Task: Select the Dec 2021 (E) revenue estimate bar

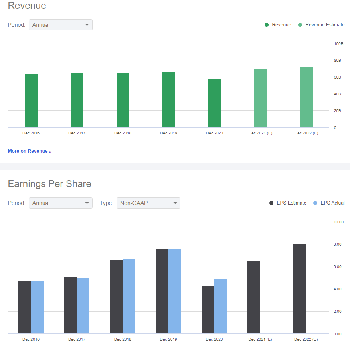Action: (x=261, y=98)
